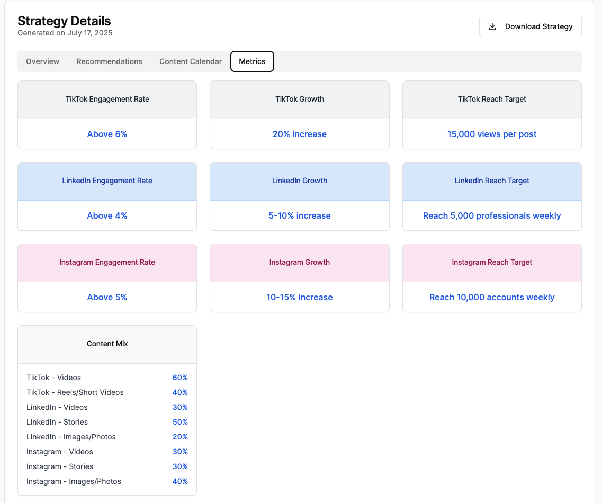Click the Content Mix card header
The height and width of the screenshot is (503, 602).
point(107,344)
